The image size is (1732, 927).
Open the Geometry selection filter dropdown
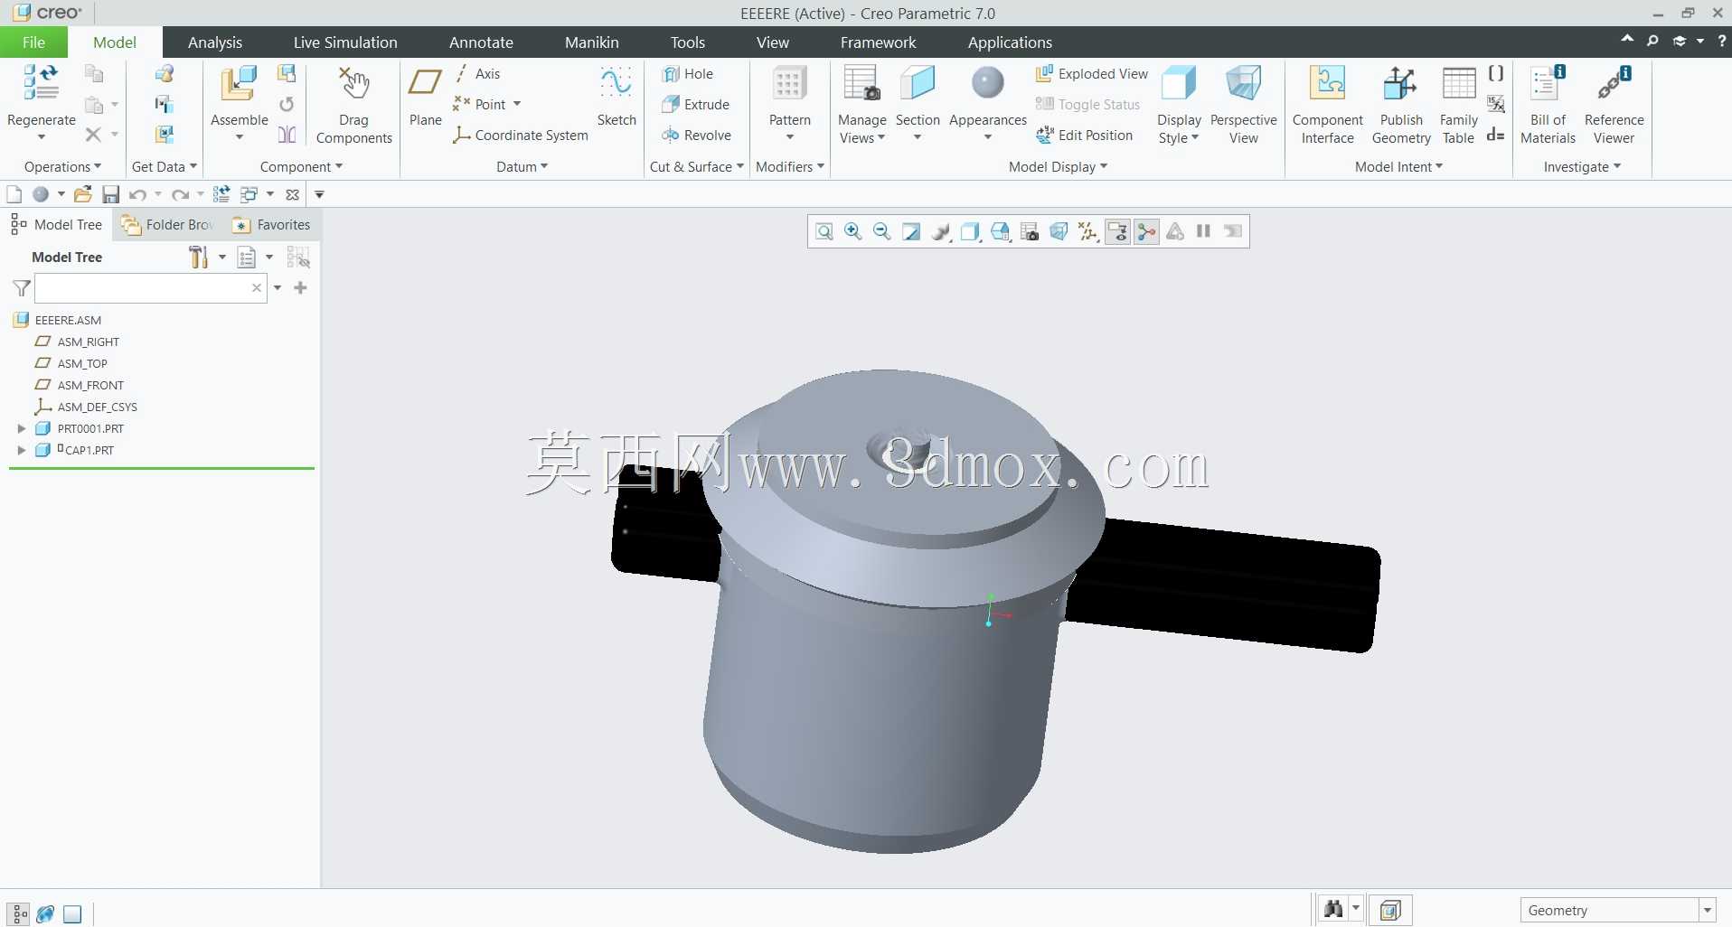[x=1708, y=911]
